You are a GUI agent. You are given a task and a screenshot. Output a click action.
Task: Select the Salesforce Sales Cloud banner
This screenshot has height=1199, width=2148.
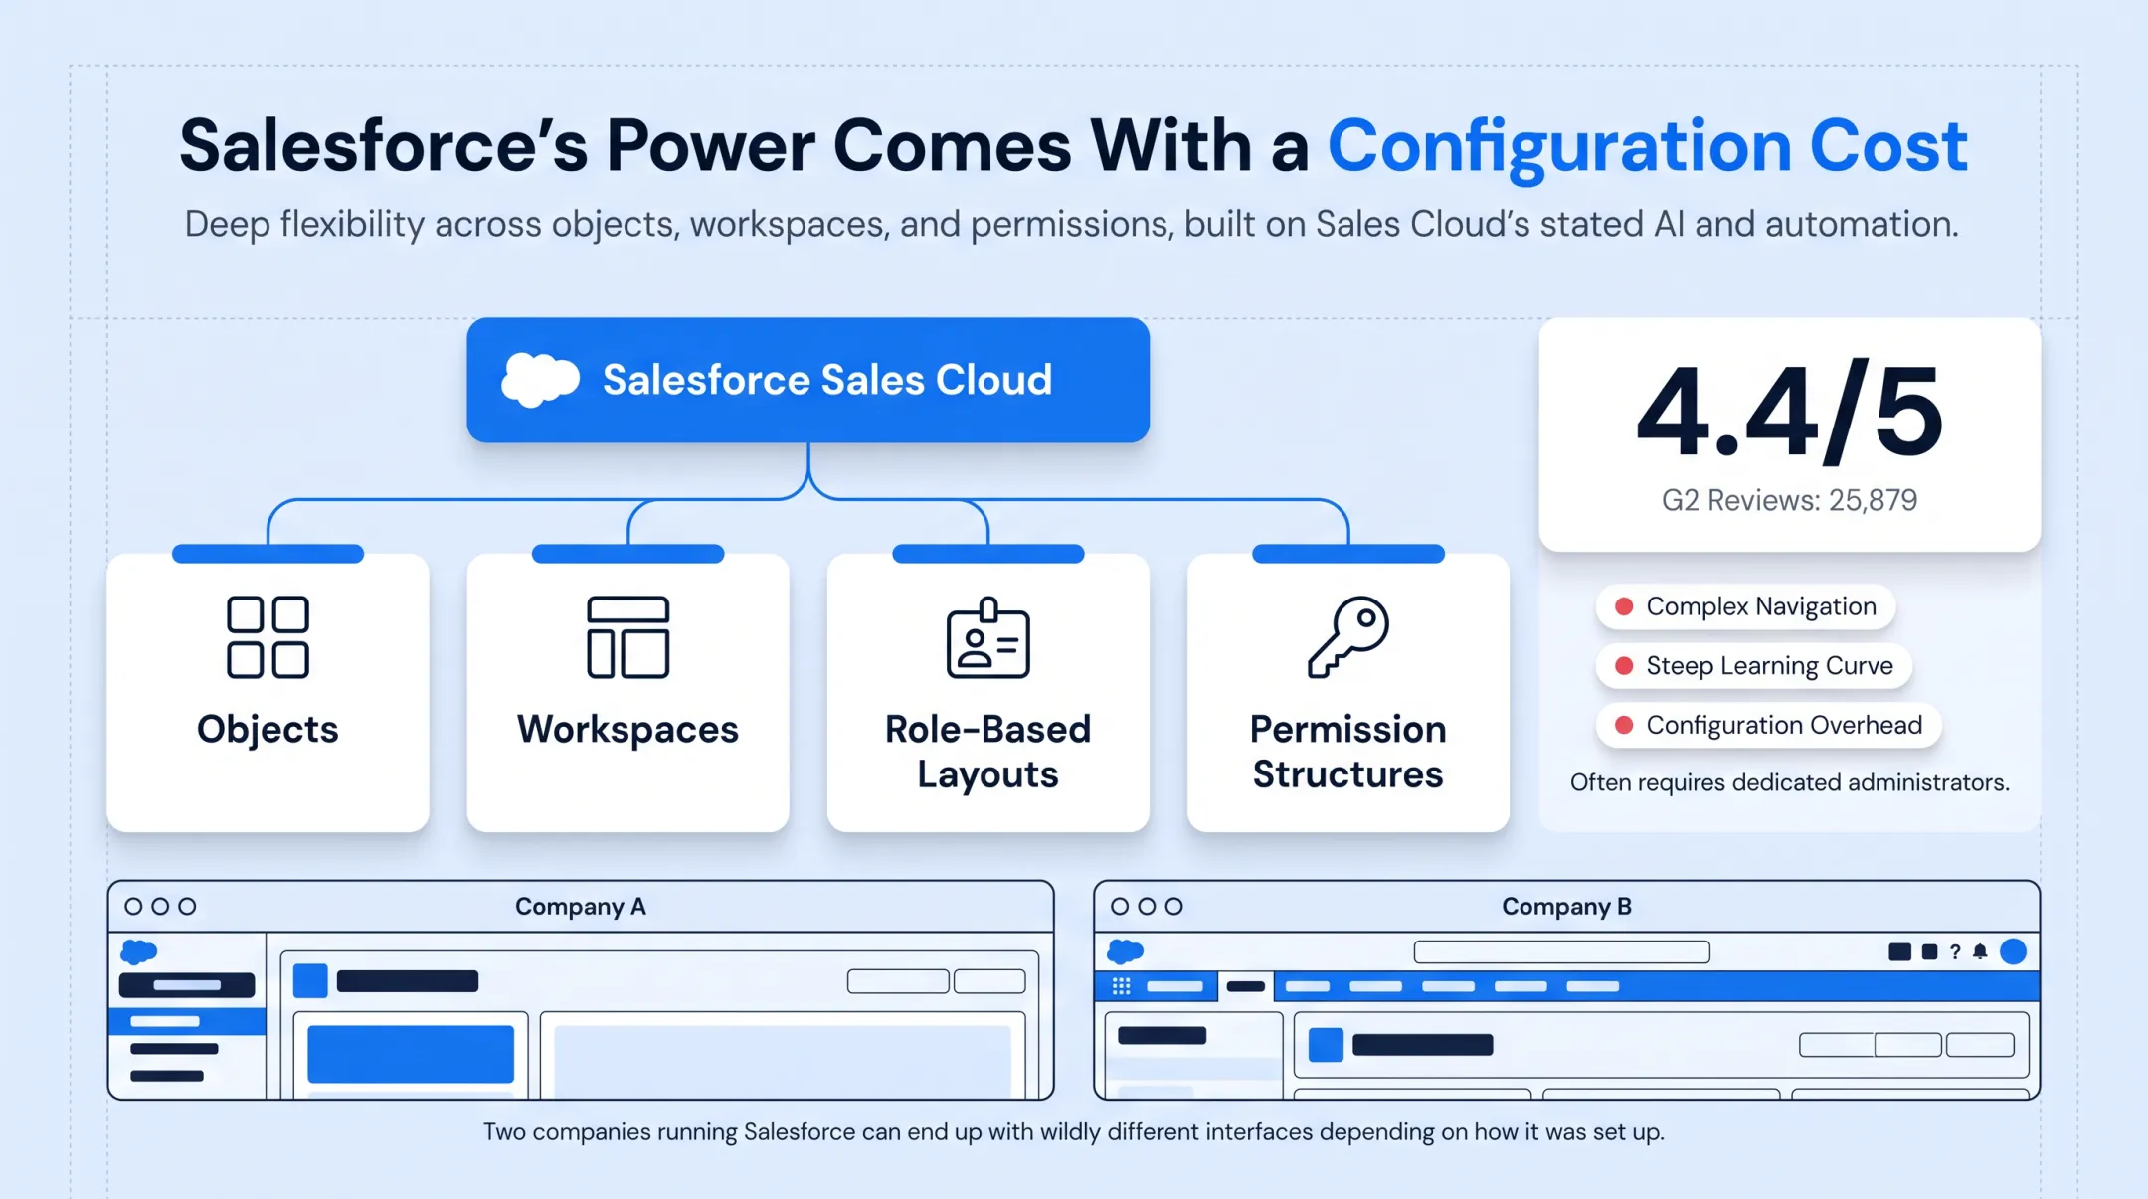[x=807, y=380]
